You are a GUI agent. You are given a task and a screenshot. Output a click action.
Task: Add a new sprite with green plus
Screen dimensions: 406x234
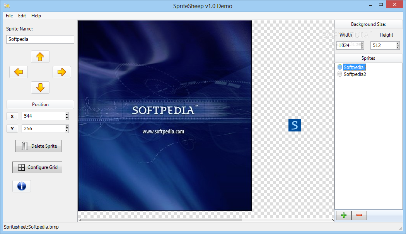[344, 215]
